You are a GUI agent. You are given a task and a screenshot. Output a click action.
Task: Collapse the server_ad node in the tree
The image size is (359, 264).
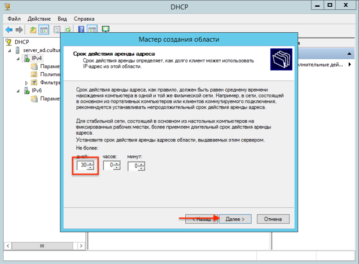(x=9, y=51)
